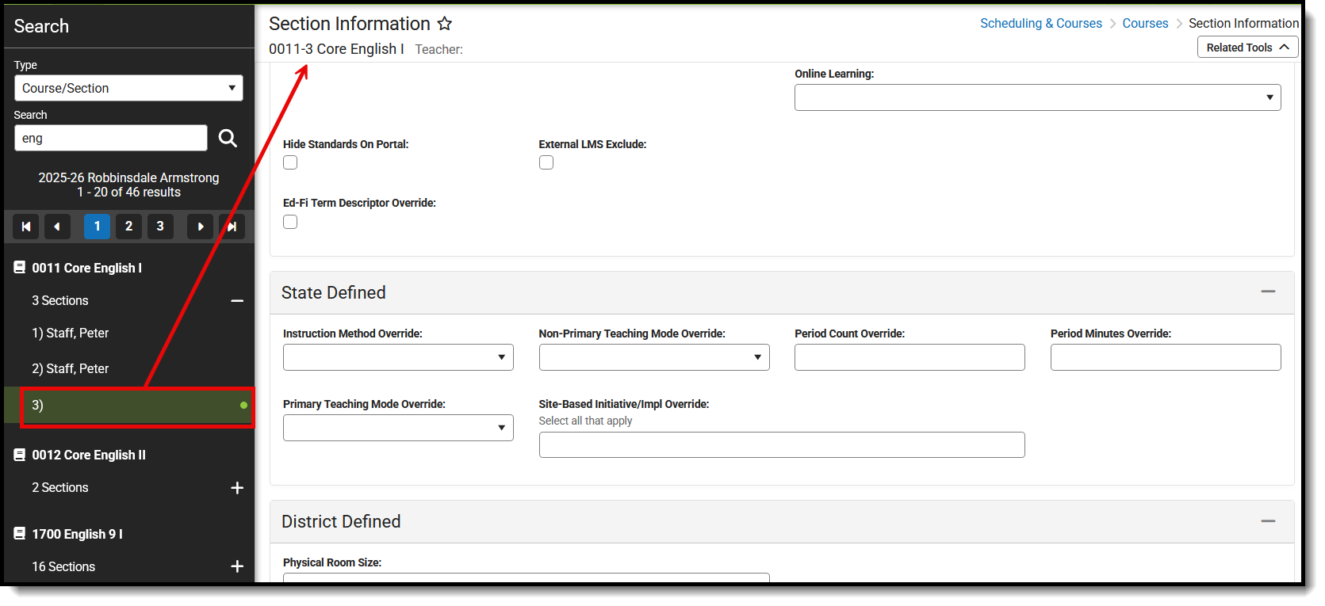Click the 0011 Core English I book icon
Screen dimensions: 1325x606
pos(20,268)
